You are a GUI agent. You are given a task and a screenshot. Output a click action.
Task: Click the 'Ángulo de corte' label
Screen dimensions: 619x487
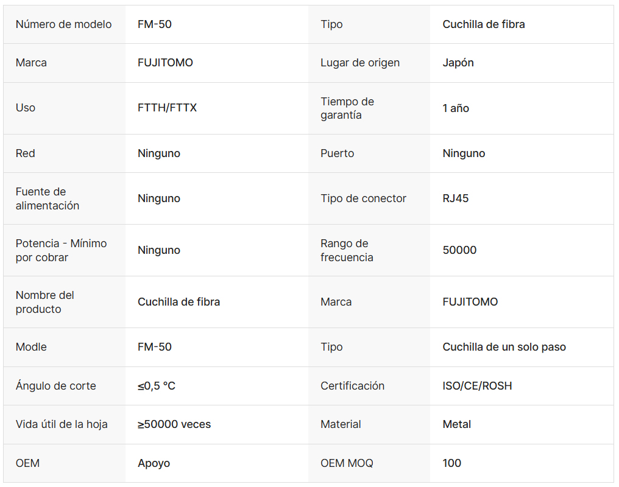click(56, 386)
